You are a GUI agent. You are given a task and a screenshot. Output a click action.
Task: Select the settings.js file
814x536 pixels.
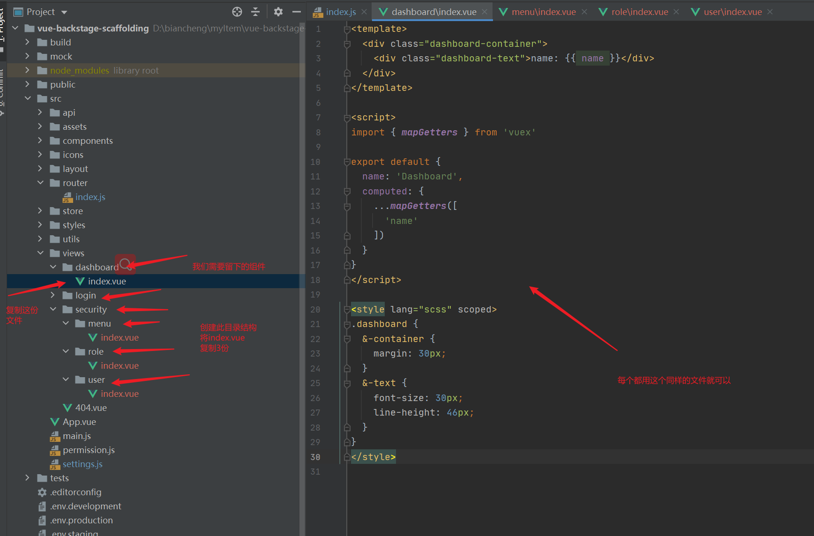[x=82, y=464]
